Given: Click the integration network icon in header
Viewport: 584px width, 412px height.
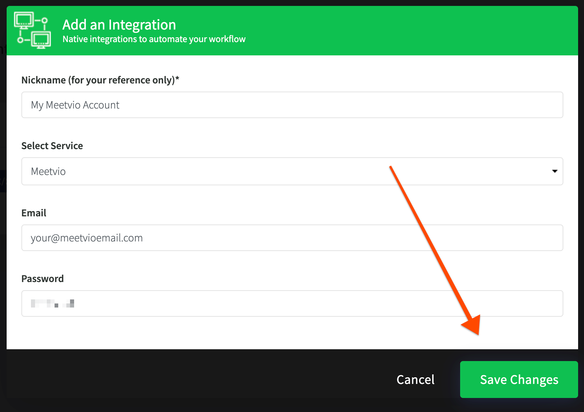Looking at the screenshot, I should 32,30.
